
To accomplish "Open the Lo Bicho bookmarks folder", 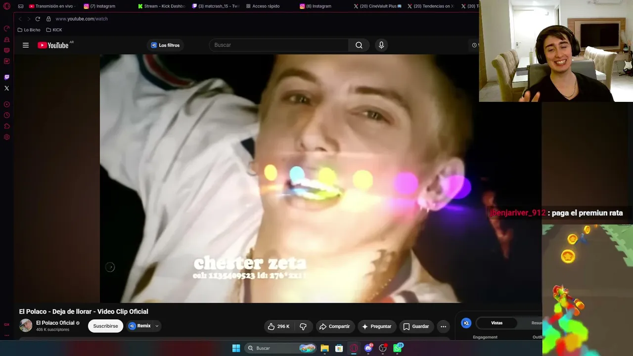I will 29,30.
